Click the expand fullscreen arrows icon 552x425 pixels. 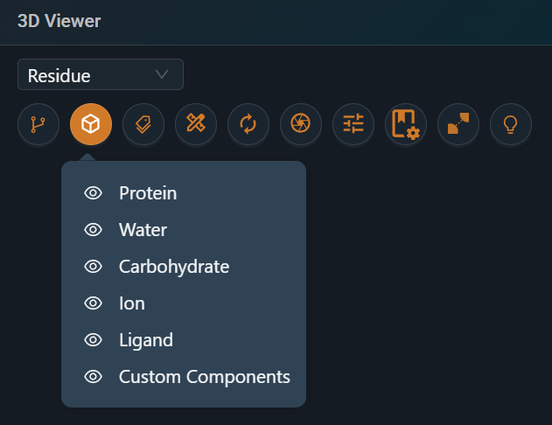tap(458, 125)
